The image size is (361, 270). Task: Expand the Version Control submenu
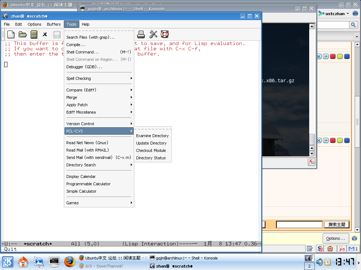(x=99, y=124)
